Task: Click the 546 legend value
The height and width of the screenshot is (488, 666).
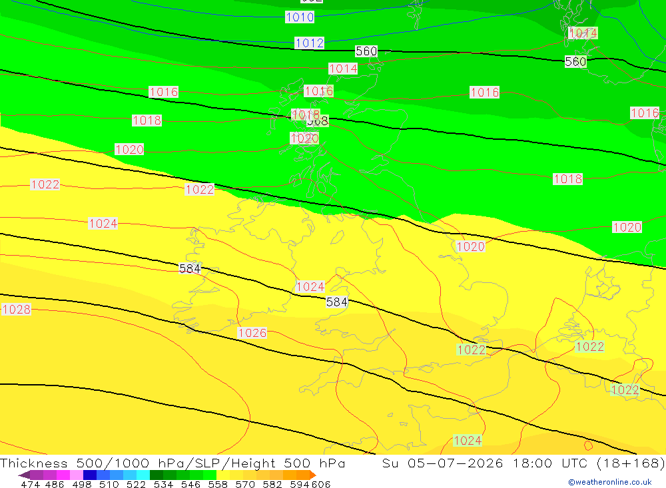Action: [x=190, y=484]
